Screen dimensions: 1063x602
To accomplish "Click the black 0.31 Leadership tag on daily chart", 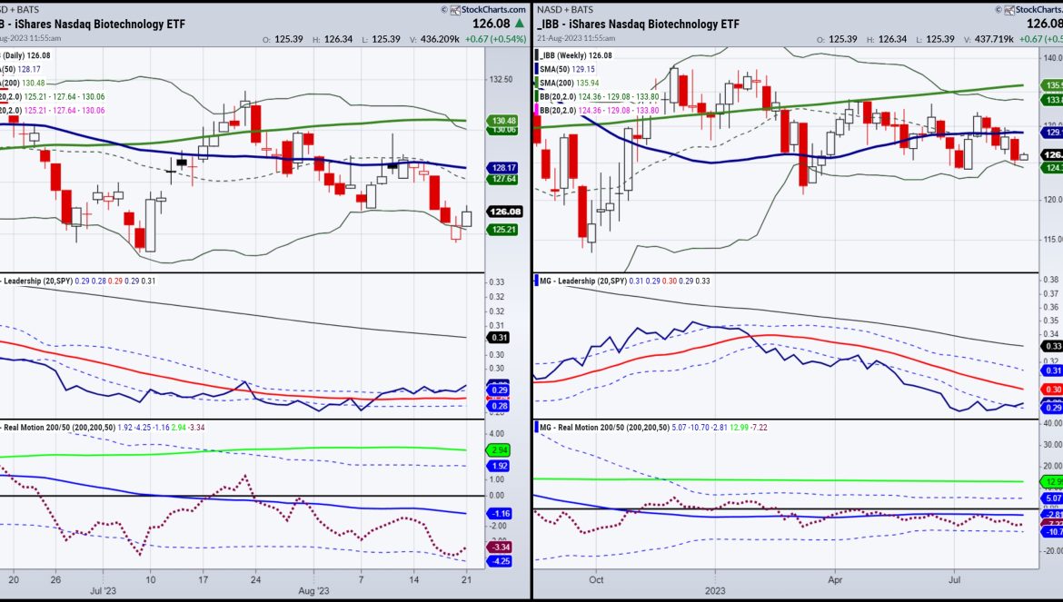I will point(499,337).
